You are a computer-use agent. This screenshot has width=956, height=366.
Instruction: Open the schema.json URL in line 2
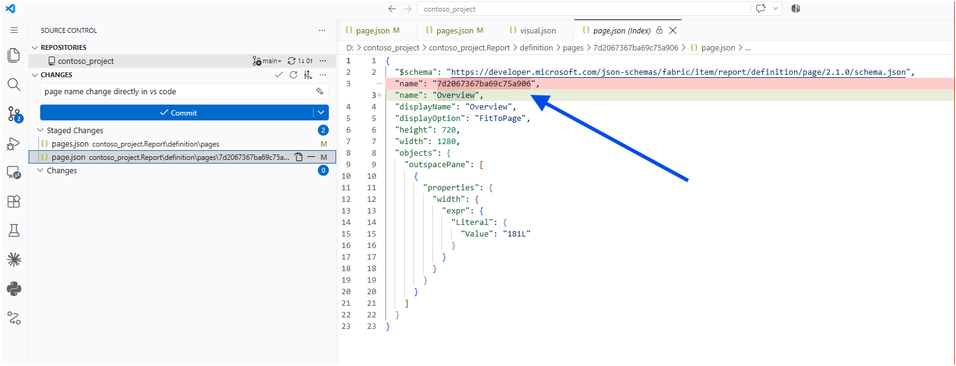[x=678, y=72]
